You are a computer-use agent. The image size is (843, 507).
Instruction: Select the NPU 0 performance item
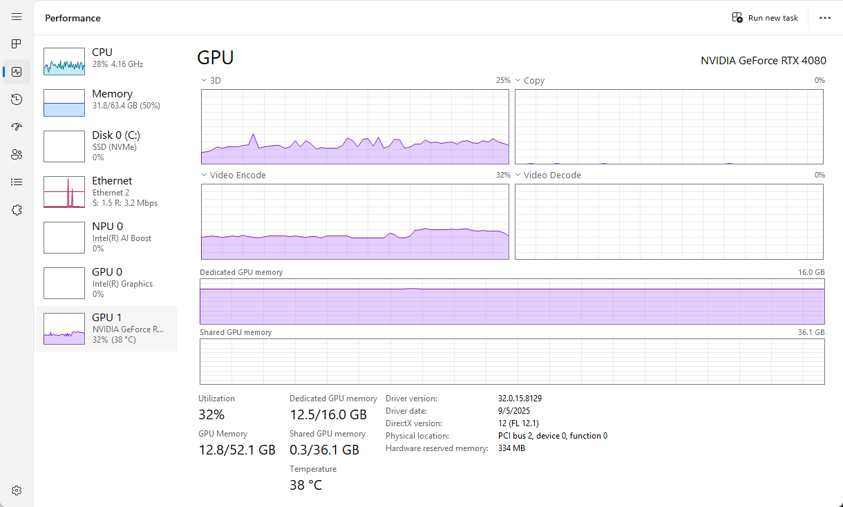[107, 237]
